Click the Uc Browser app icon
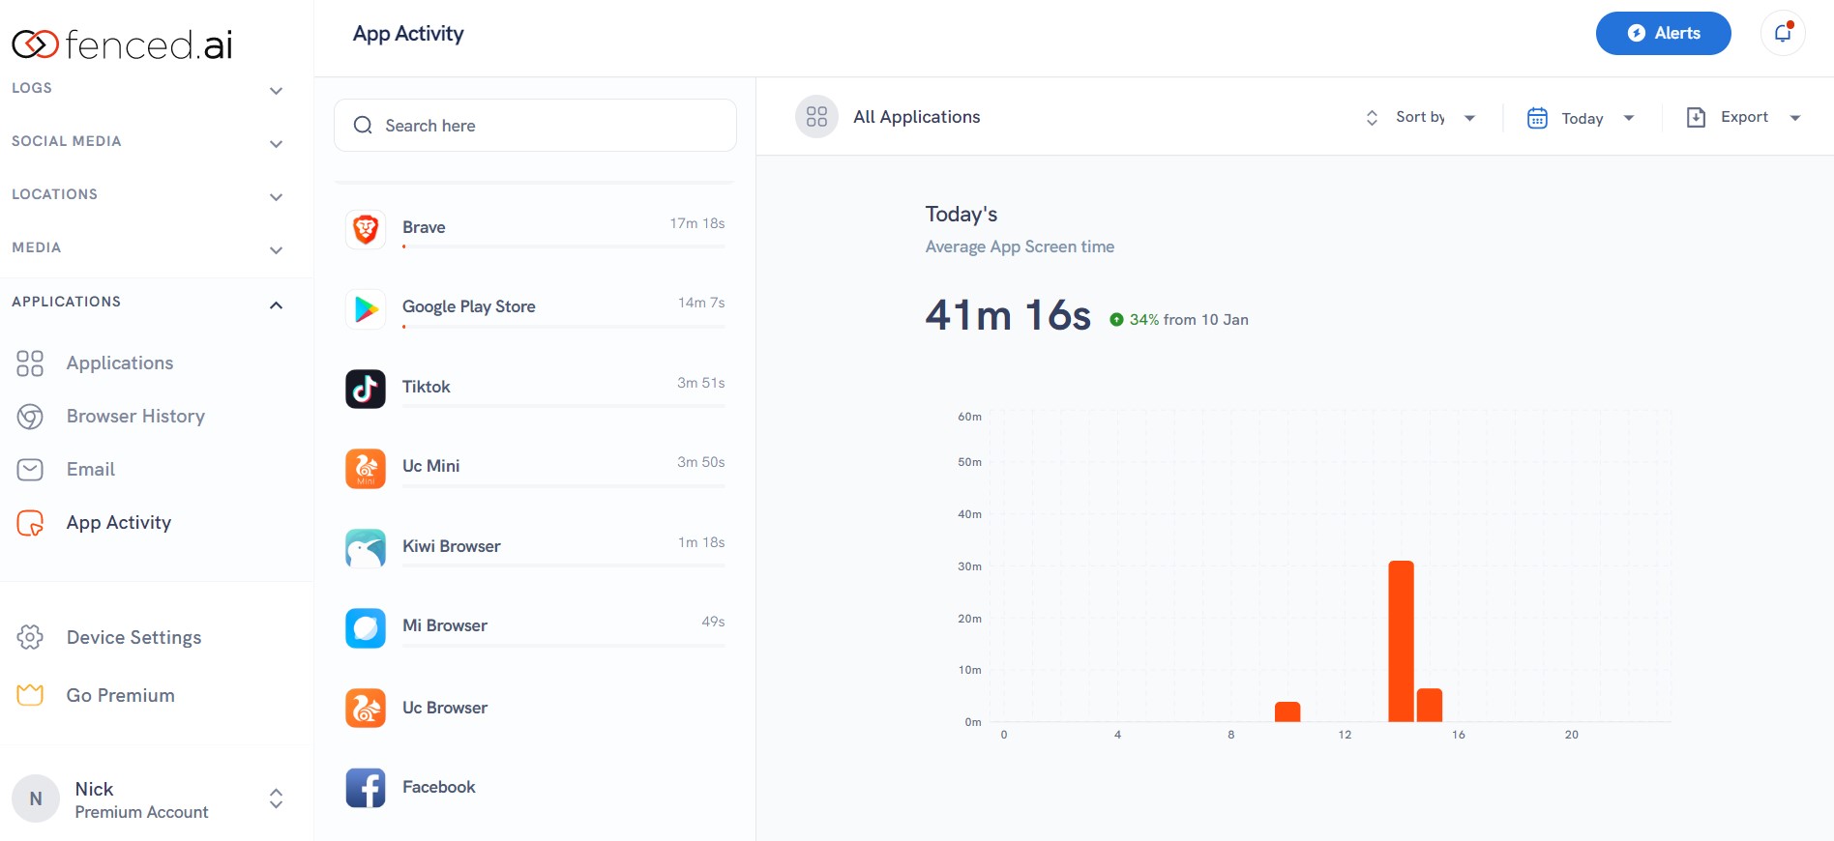This screenshot has height=841, width=1834. pyautogui.click(x=366, y=708)
